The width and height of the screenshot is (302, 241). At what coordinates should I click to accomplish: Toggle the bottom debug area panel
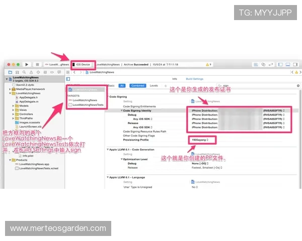(287, 65)
